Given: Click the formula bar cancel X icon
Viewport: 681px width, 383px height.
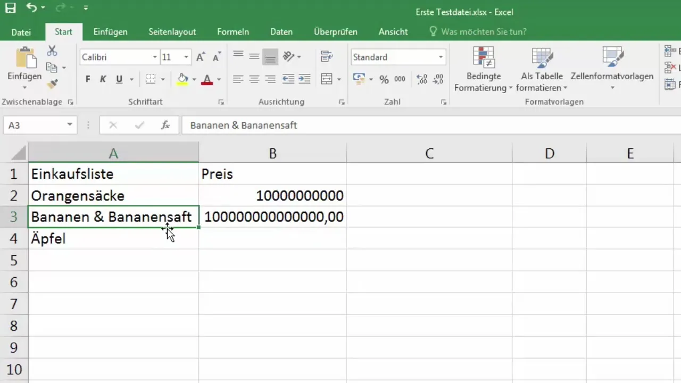Looking at the screenshot, I should click(x=113, y=125).
